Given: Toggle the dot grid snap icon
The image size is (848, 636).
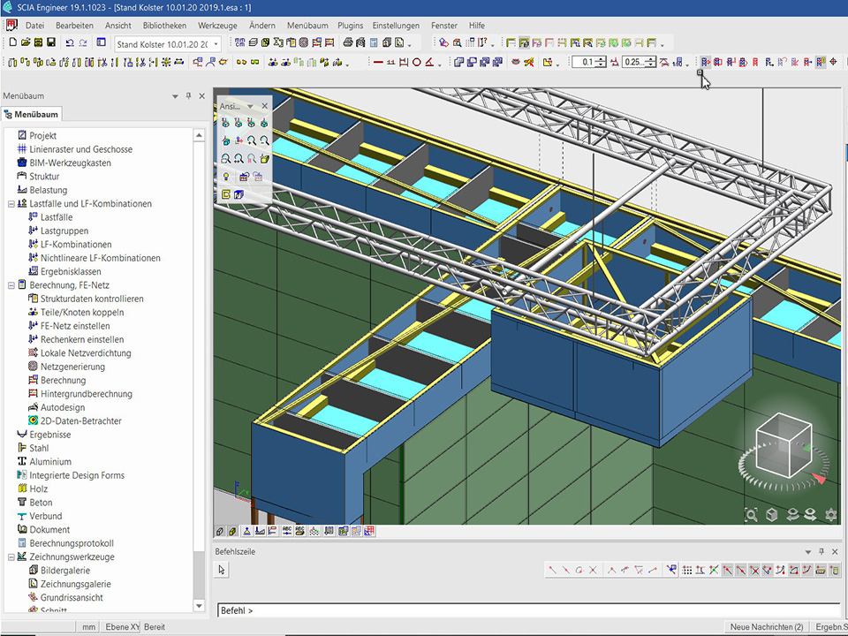Looking at the screenshot, I should point(687,571).
